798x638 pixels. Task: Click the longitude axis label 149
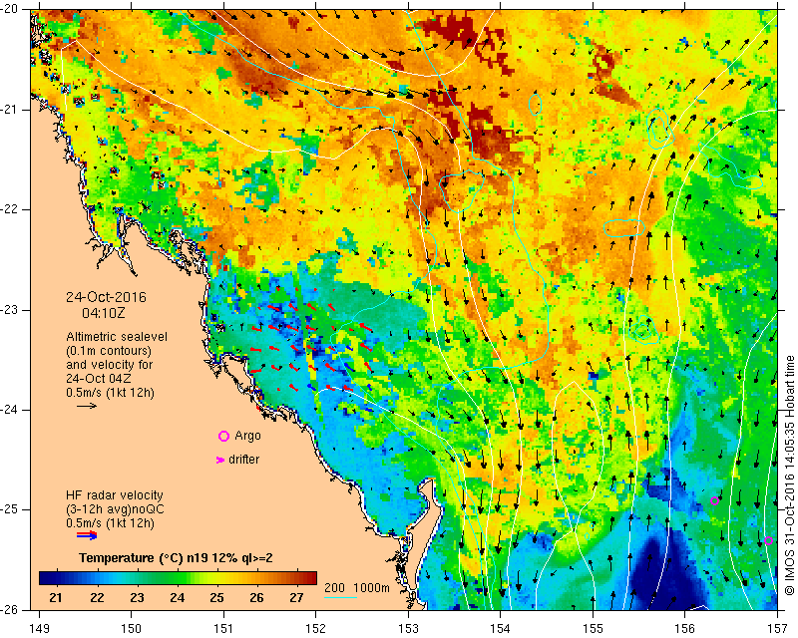pyautogui.click(x=39, y=628)
